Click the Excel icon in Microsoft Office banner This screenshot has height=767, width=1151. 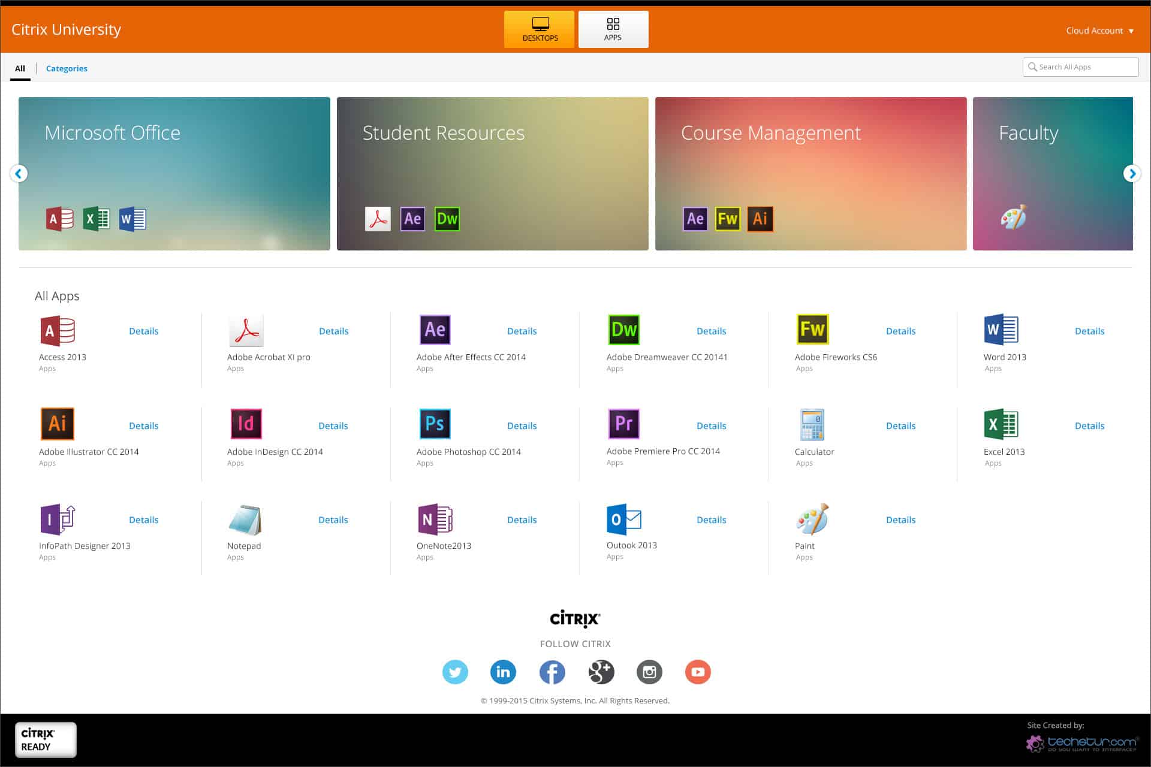97,219
